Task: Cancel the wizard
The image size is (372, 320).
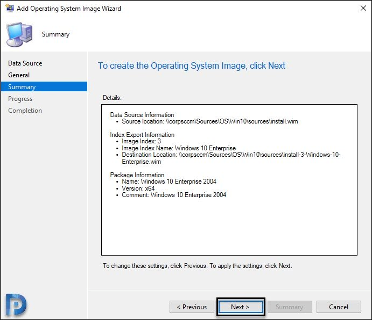Action: (339, 307)
